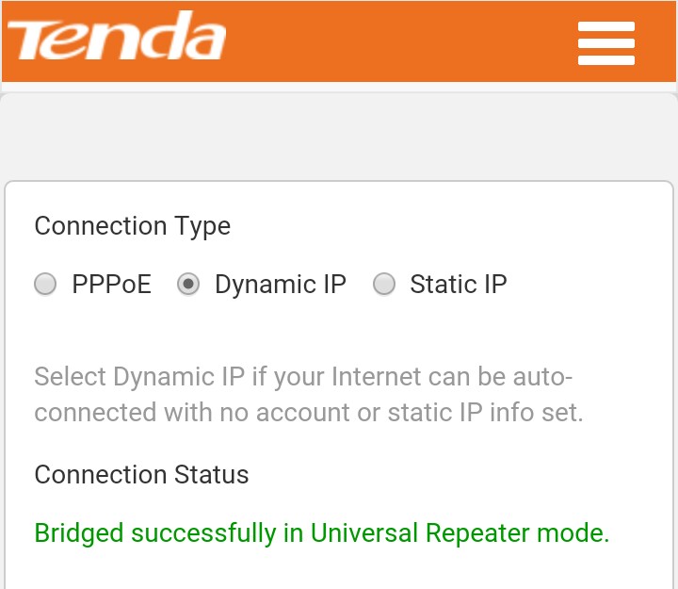Open the hamburger menu in header
This screenshot has width=678, height=589.
606,42
